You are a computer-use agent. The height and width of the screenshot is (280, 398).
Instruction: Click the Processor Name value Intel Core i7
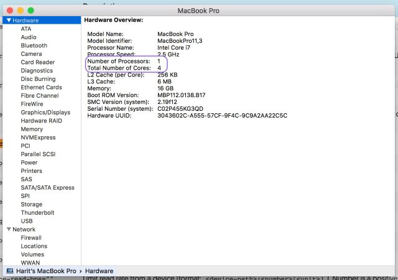click(174, 48)
